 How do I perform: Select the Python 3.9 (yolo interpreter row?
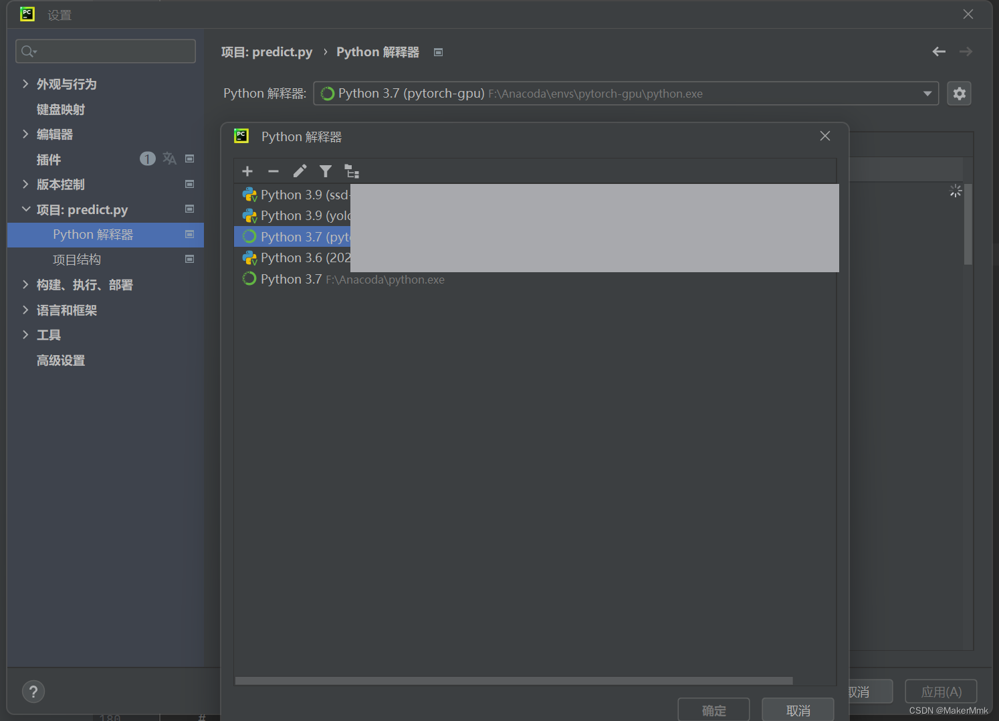coord(535,215)
